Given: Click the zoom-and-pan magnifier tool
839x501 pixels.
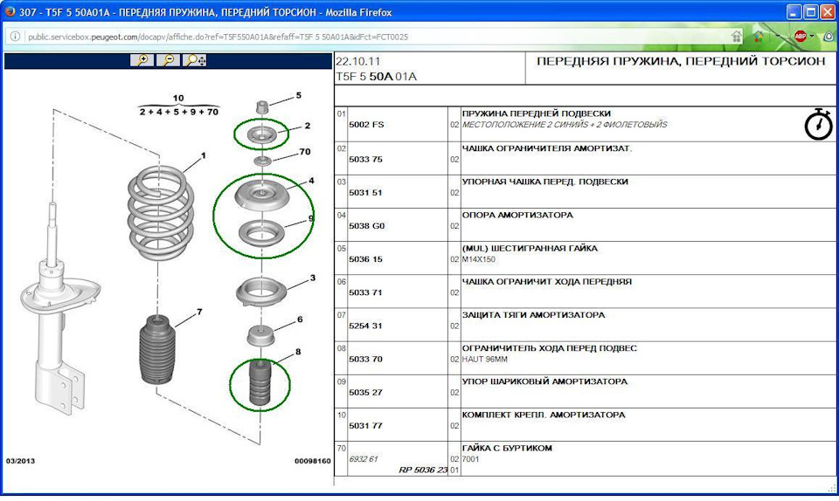Looking at the screenshot, I should [194, 60].
